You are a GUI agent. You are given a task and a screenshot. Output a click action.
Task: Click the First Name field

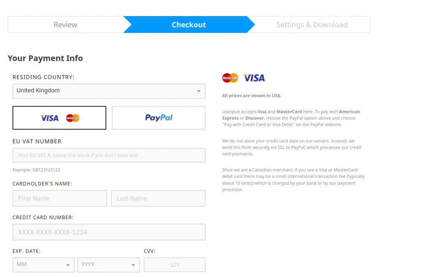pyautogui.click(x=60, y=198)
